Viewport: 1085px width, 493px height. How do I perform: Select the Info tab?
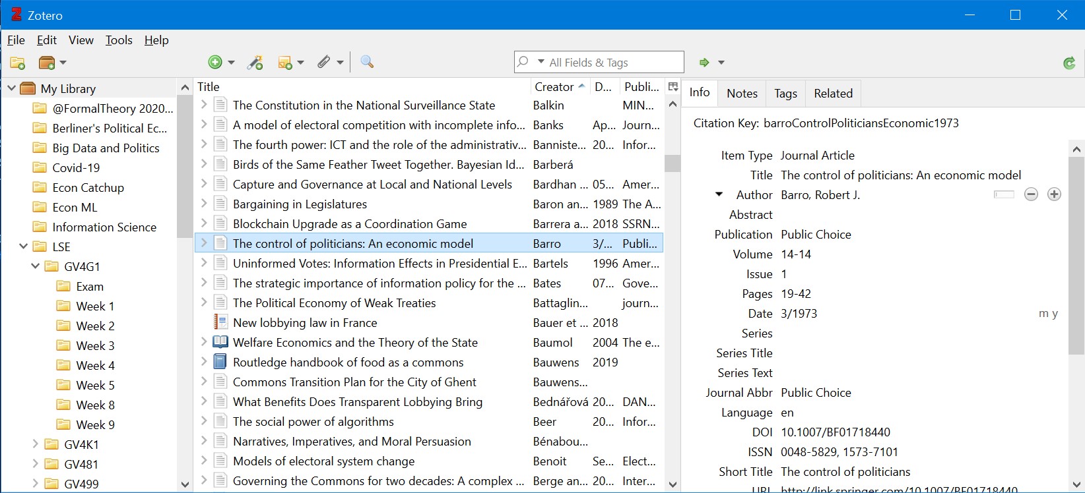[x=700, y=93]
